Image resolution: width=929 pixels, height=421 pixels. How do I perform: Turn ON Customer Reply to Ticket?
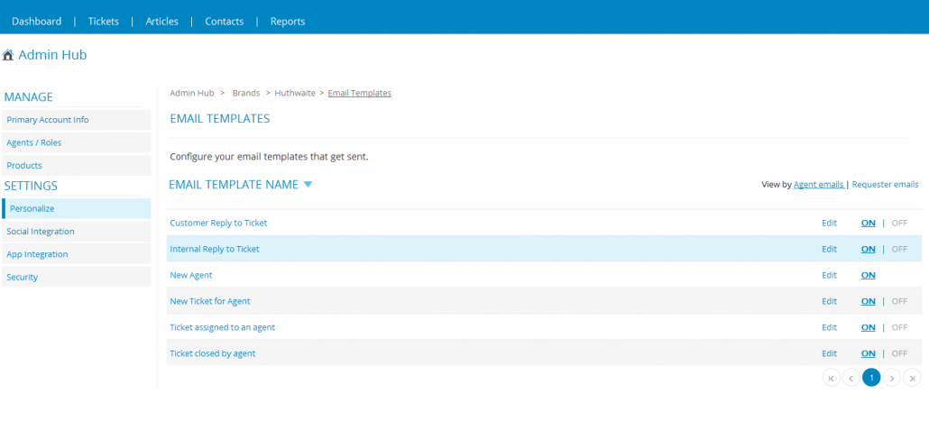coord(868,224)
